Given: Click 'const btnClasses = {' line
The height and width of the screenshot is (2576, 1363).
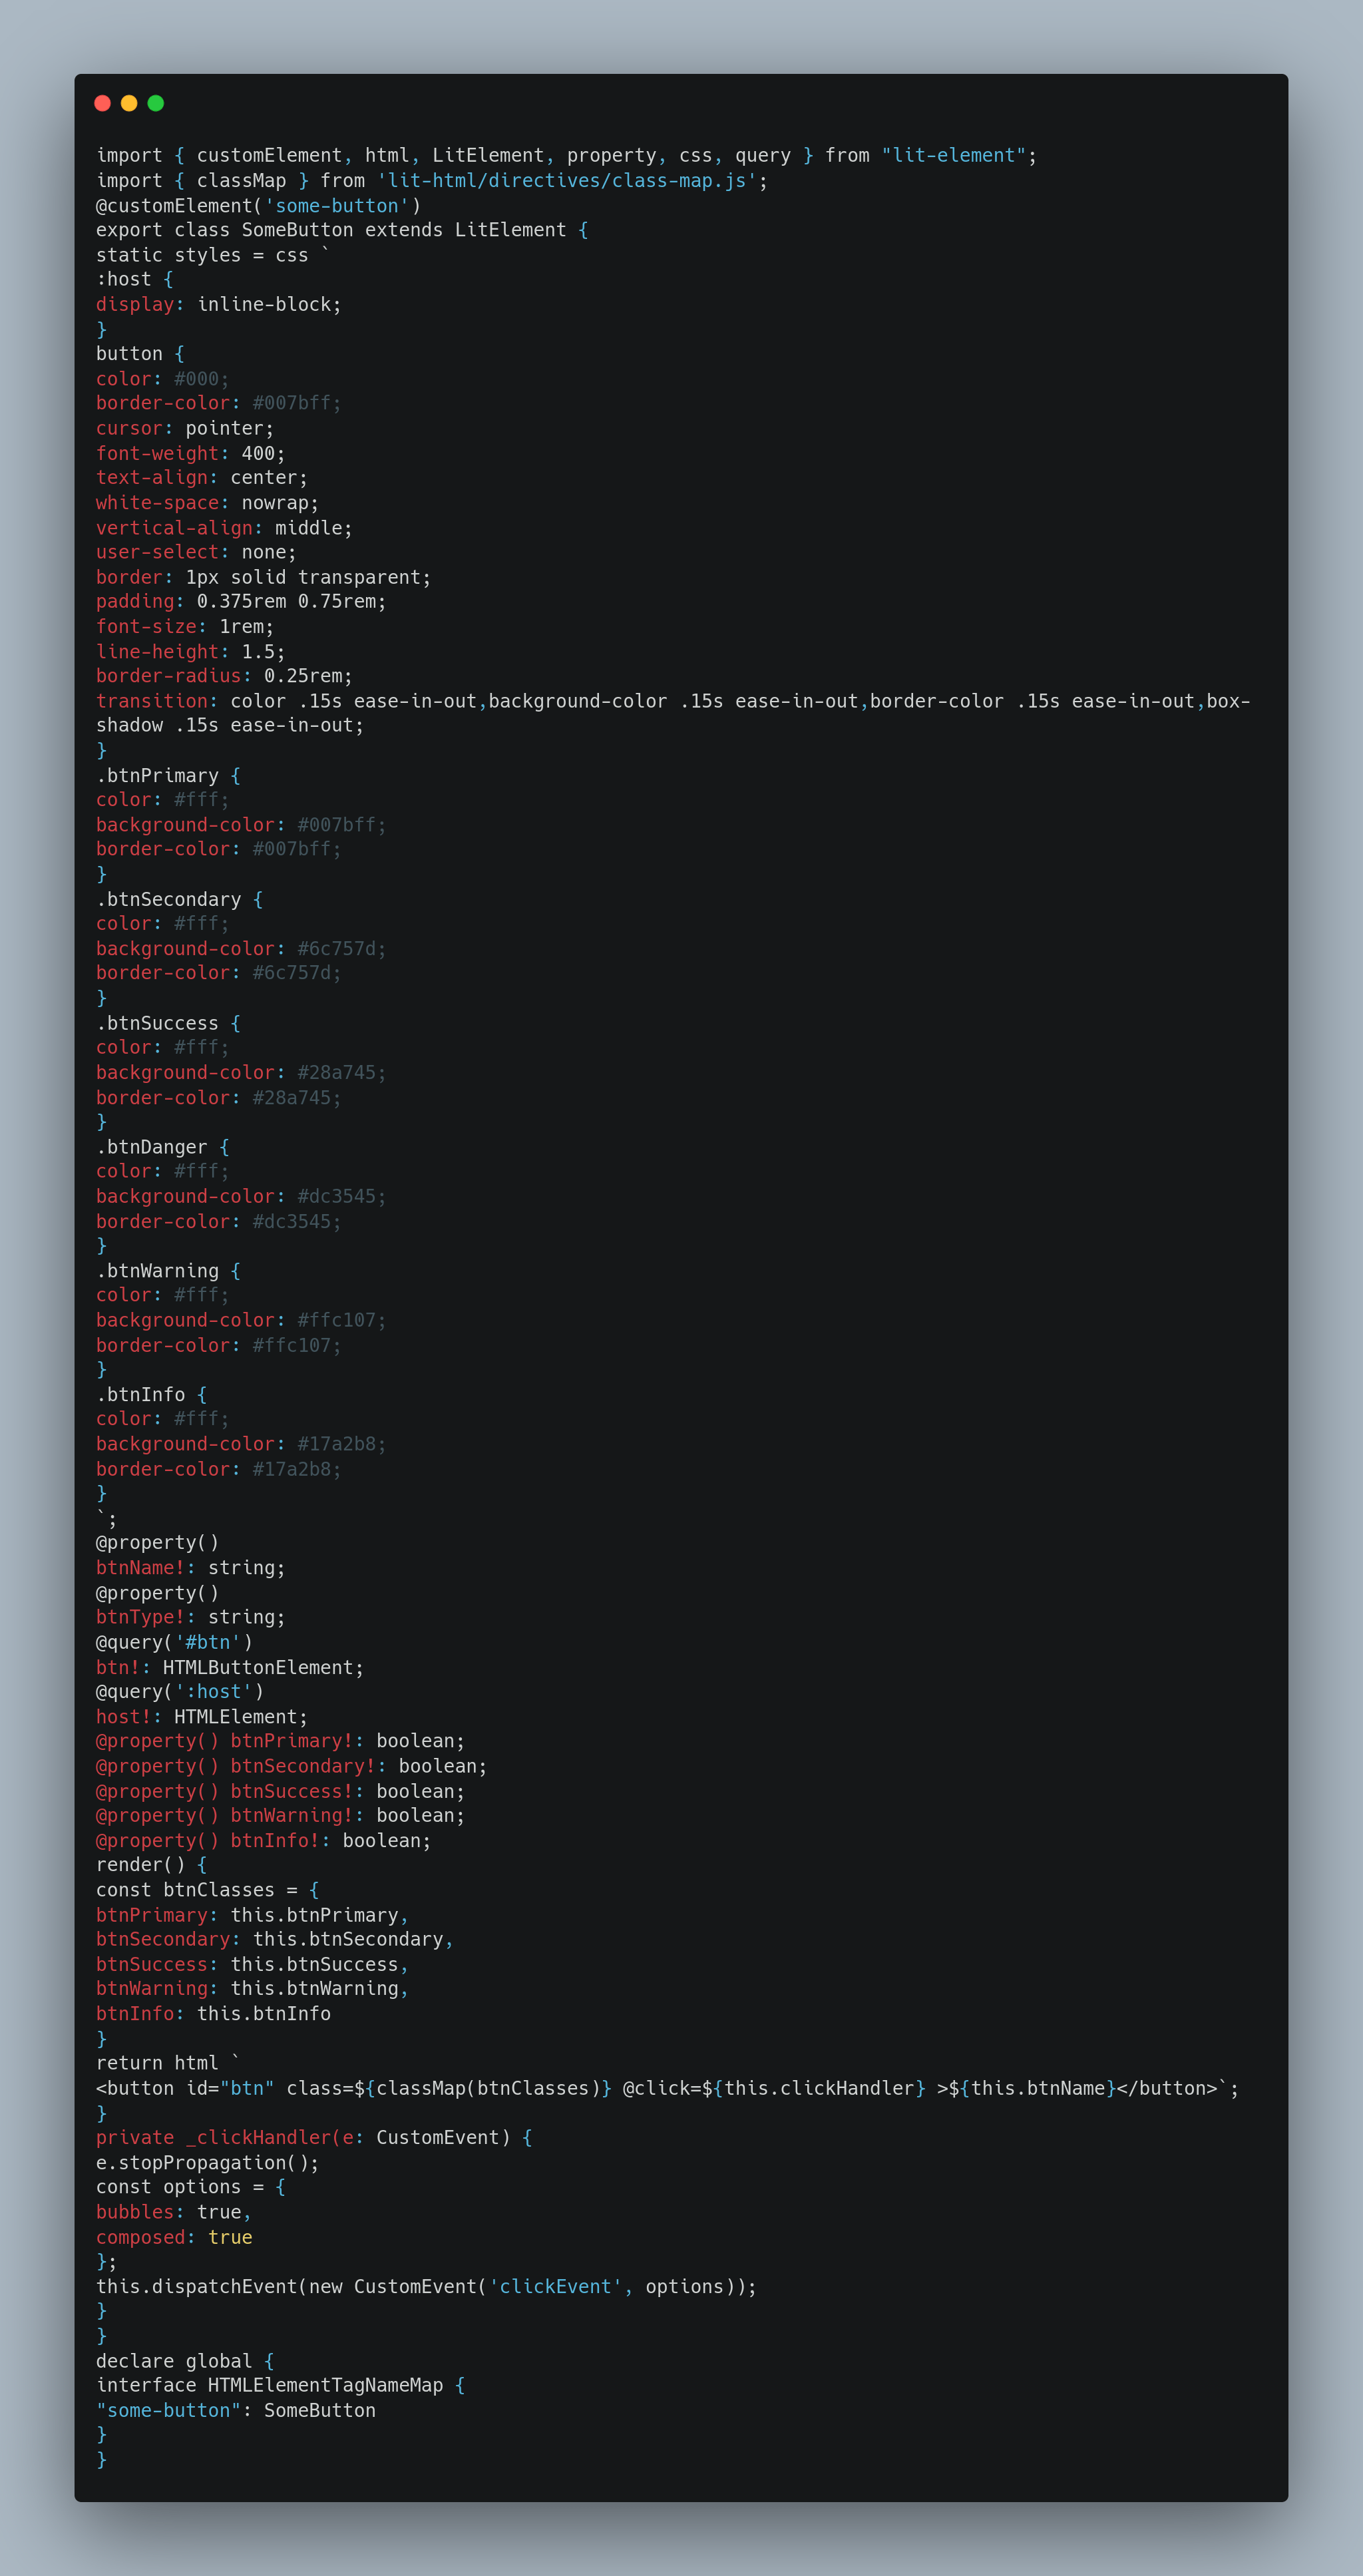Looking at the screenshot, I should pyautogui.click(x=208, y=1890).
